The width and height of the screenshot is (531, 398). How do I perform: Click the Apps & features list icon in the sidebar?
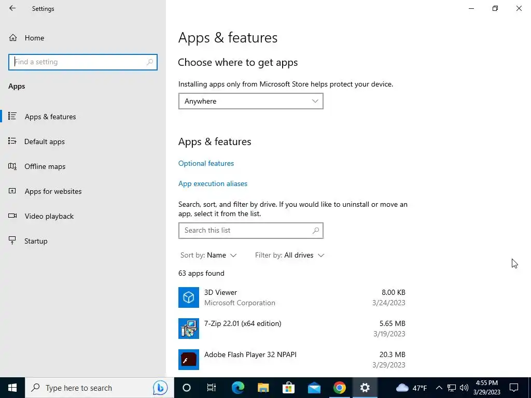12,116
